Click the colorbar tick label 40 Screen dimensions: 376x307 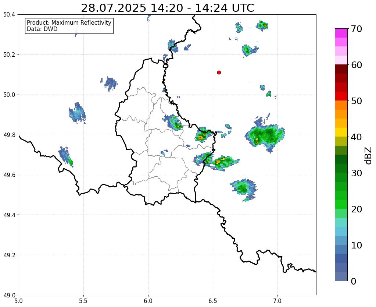[x=357, y=137]
